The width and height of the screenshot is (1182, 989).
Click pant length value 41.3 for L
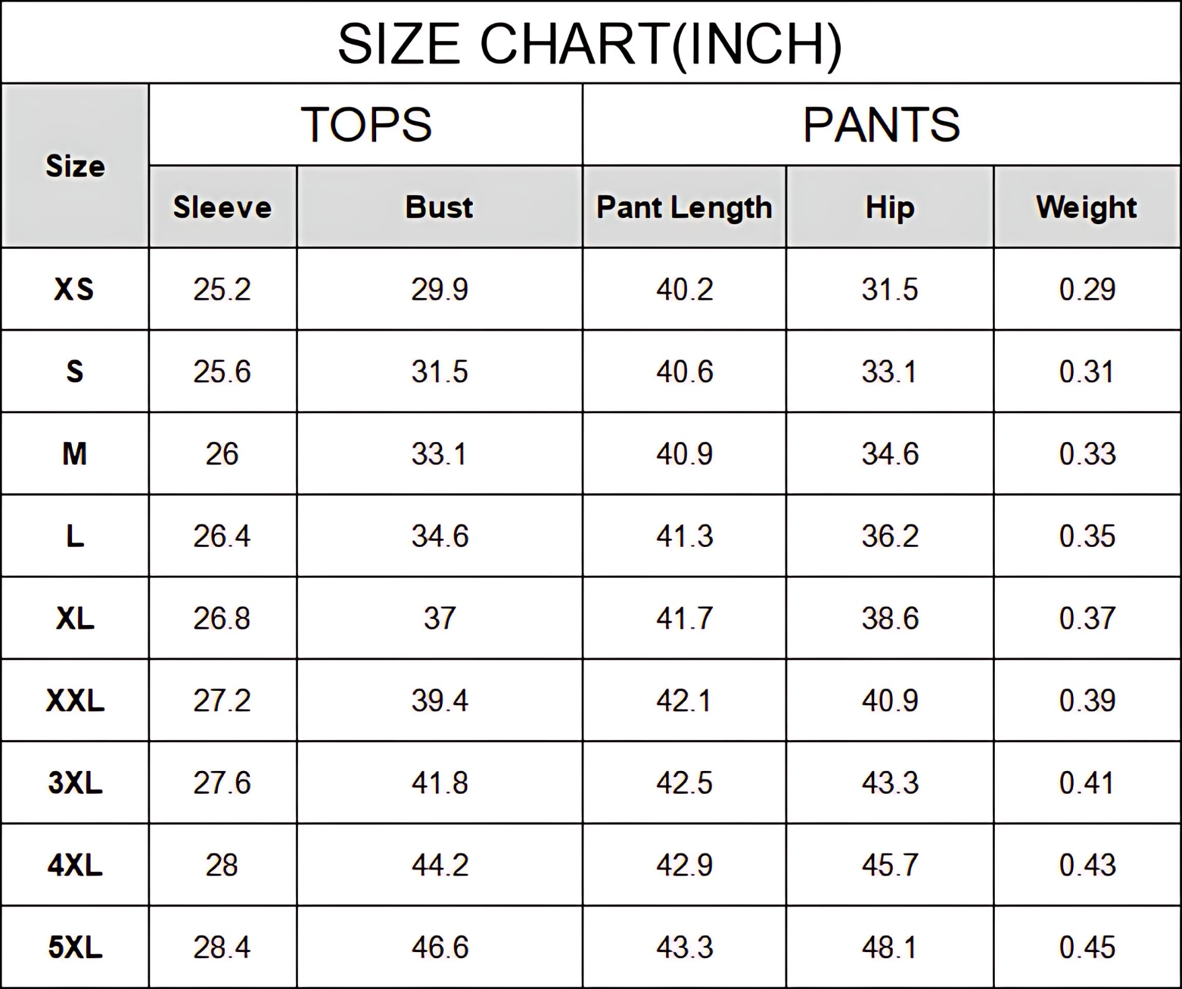click(x=684, y=536)
